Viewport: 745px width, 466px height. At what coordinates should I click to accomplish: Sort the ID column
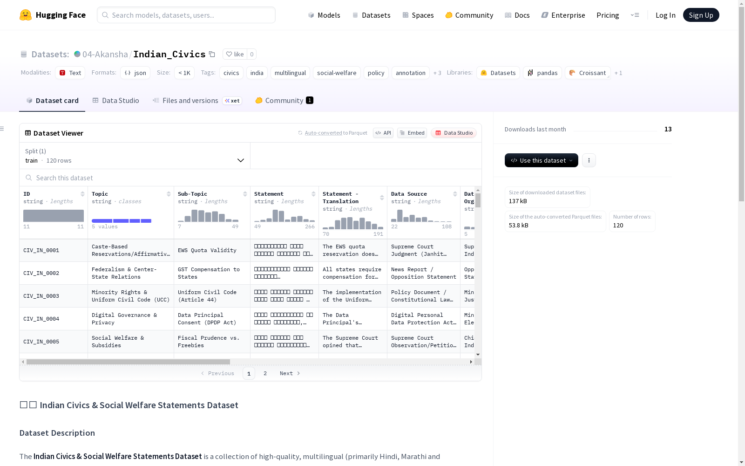[82, 194]
